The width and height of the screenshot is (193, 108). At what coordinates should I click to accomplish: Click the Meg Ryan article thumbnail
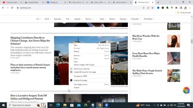point(174,41)
